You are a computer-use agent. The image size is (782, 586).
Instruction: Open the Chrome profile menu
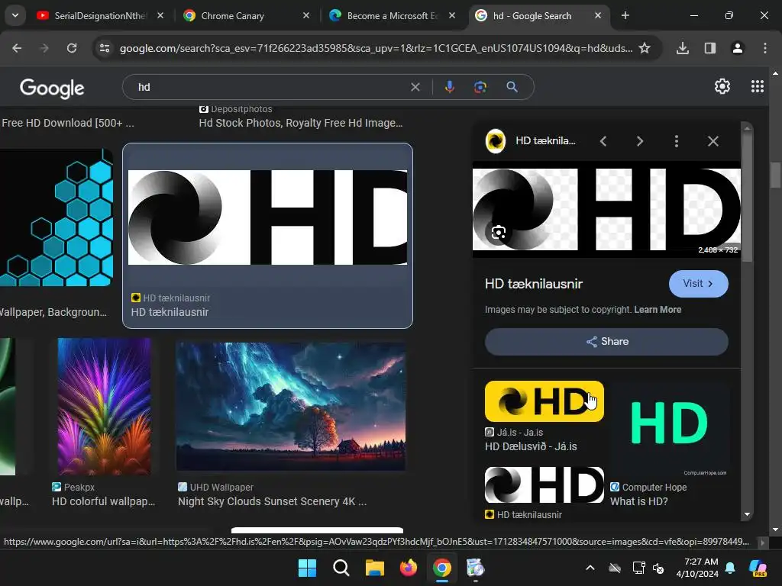[x=738, y=48]
